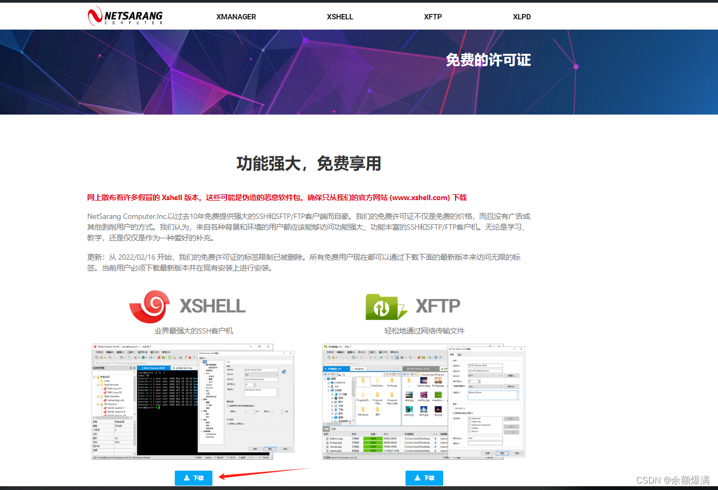
Task: Click the NetSarang Computer logo
Action: 125,16
